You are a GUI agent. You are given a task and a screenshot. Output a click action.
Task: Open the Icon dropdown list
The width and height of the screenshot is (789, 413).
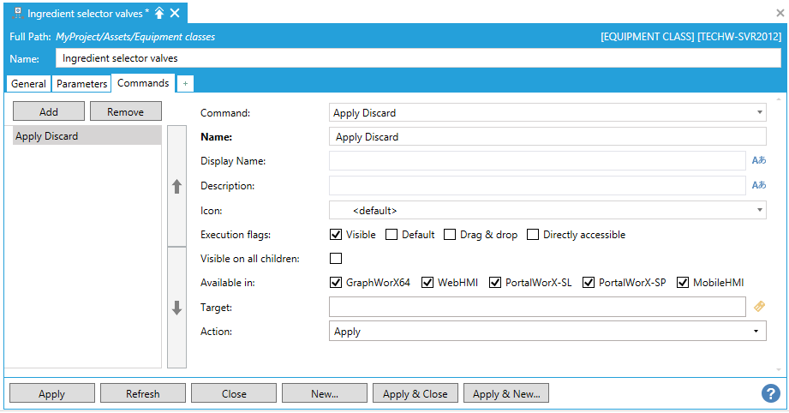click(760, 210)
